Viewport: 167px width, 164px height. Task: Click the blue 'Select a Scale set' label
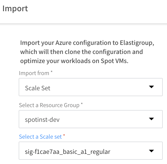click(x=40, y=137)
